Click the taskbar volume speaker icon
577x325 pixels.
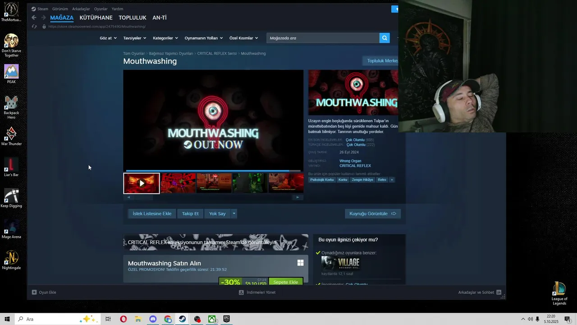click(x=530, y=319)
